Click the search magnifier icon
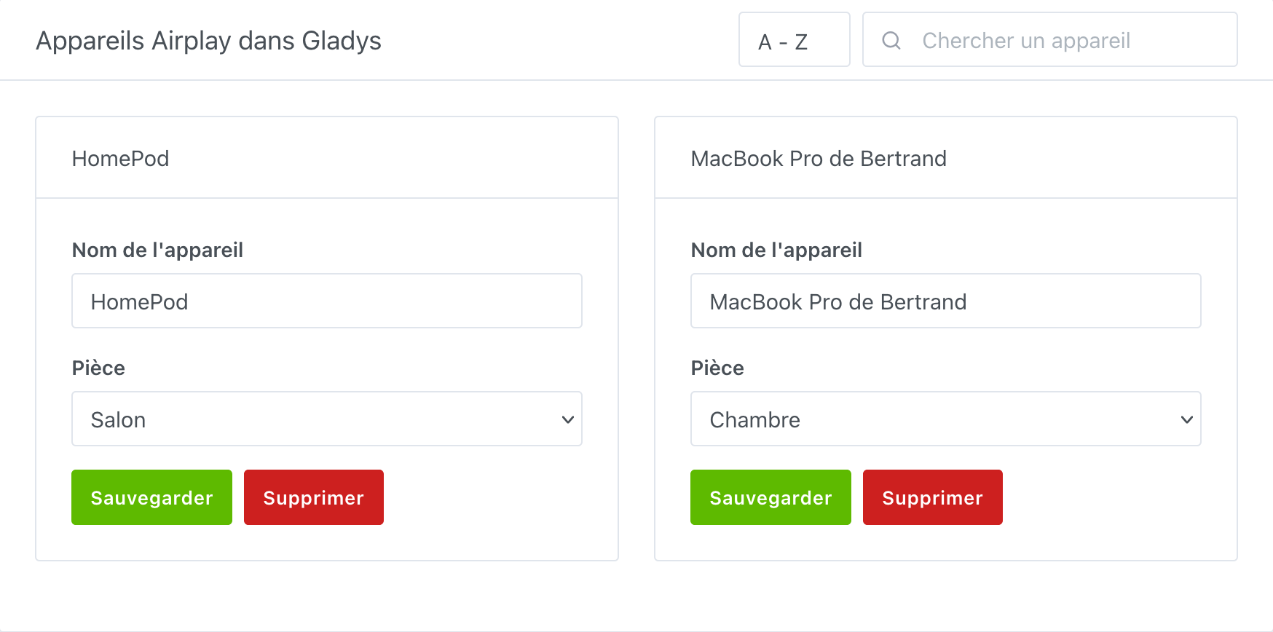The height and width of the screenshot is (632, 1273). pos(891,42)
